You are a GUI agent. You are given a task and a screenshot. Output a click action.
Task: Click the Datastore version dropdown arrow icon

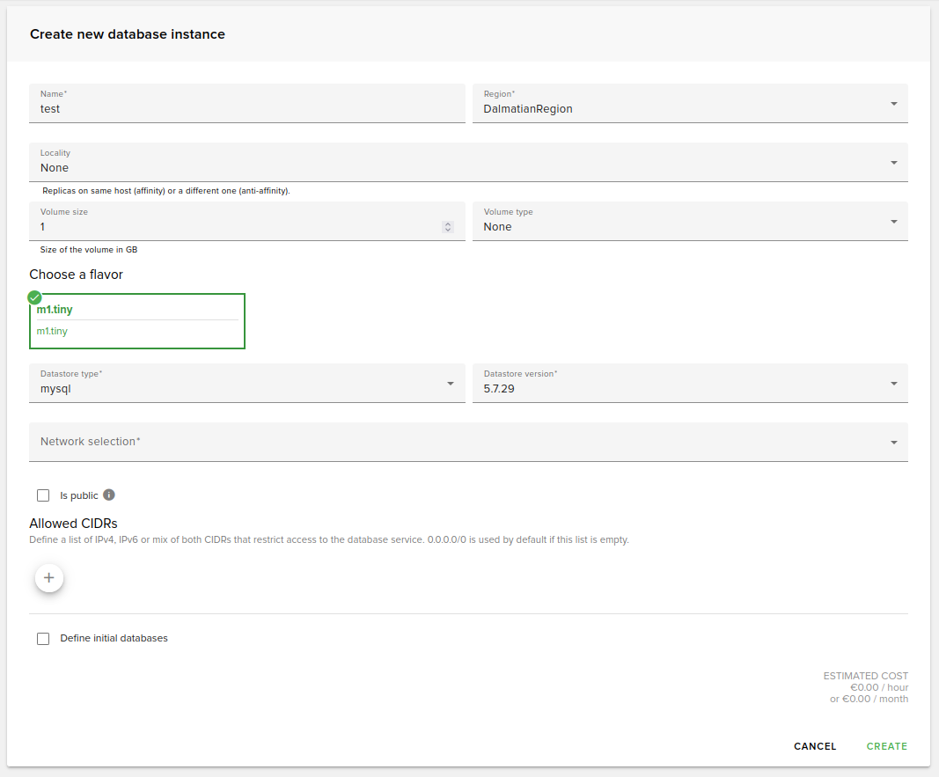(893, 383)
